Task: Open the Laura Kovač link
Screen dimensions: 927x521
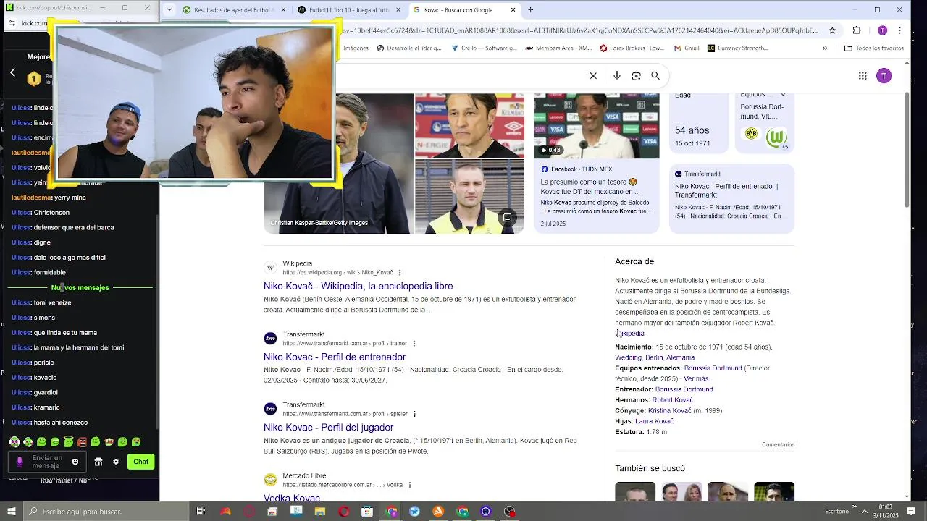Action: [654, 421]
